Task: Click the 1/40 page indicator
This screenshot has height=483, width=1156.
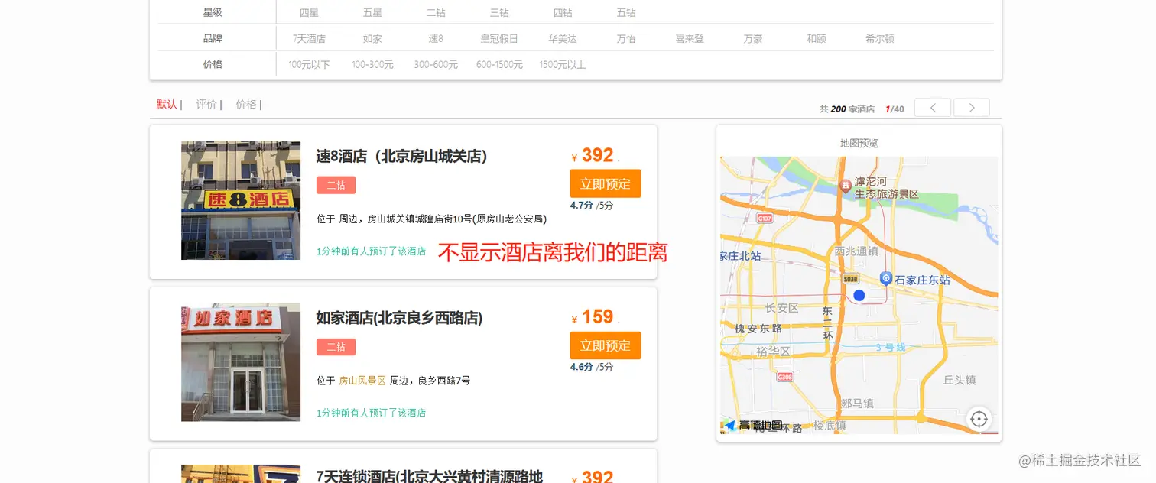Action: coord(895,109)
